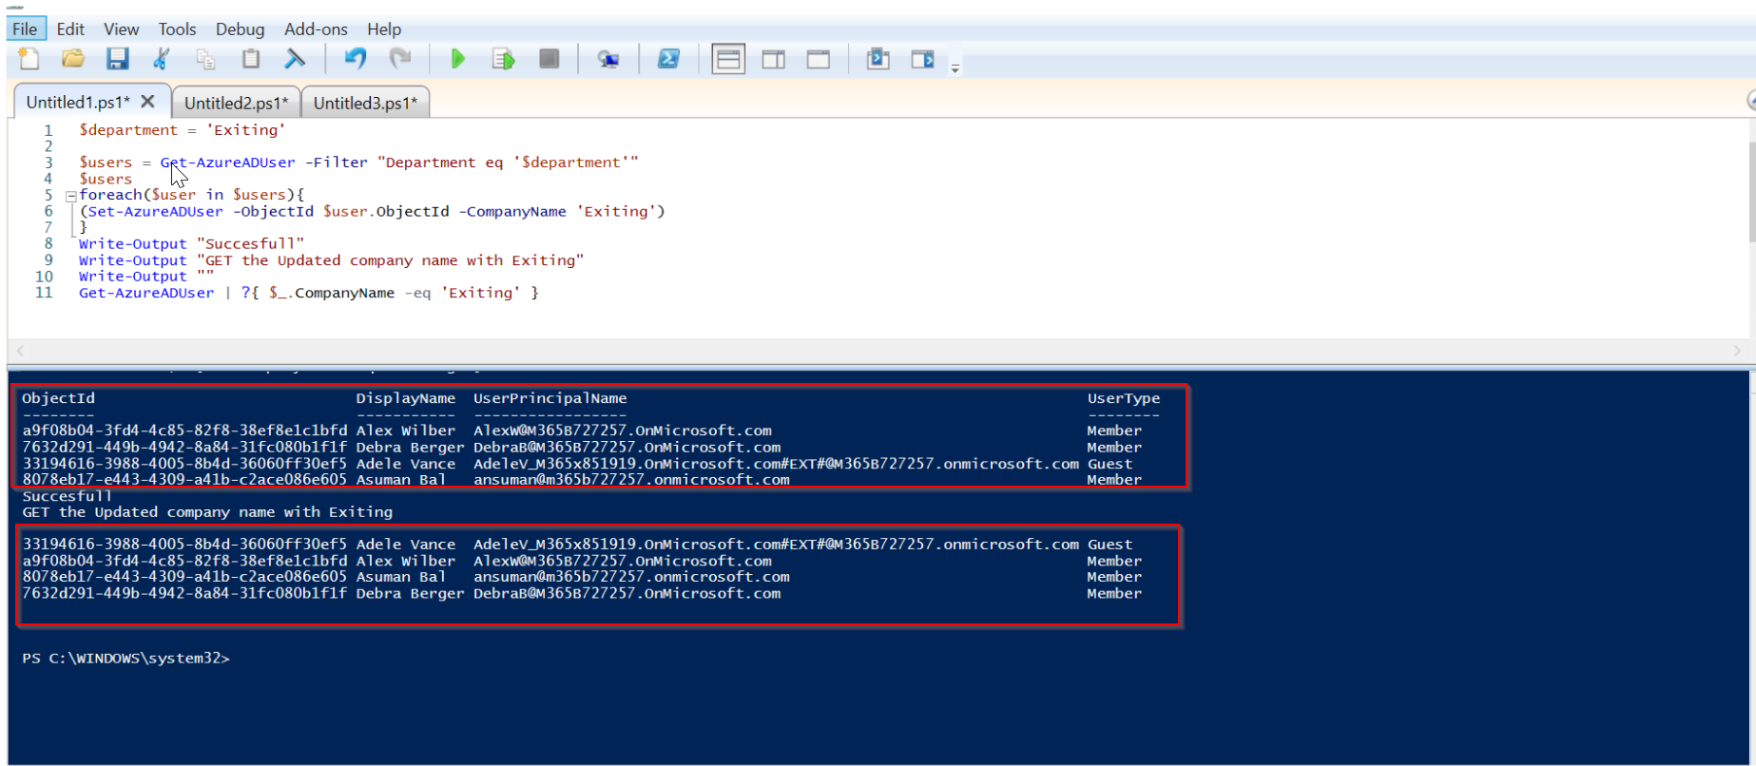Show the script pane on top layout icon

[728, 60]
